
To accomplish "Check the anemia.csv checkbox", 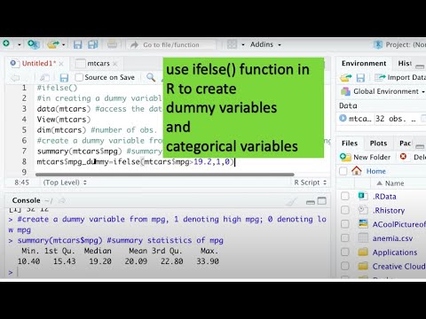I will 345,237.
